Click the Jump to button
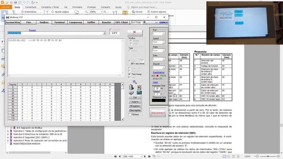 (x=135, y=102)
